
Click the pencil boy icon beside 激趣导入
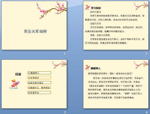pos(87,68)
